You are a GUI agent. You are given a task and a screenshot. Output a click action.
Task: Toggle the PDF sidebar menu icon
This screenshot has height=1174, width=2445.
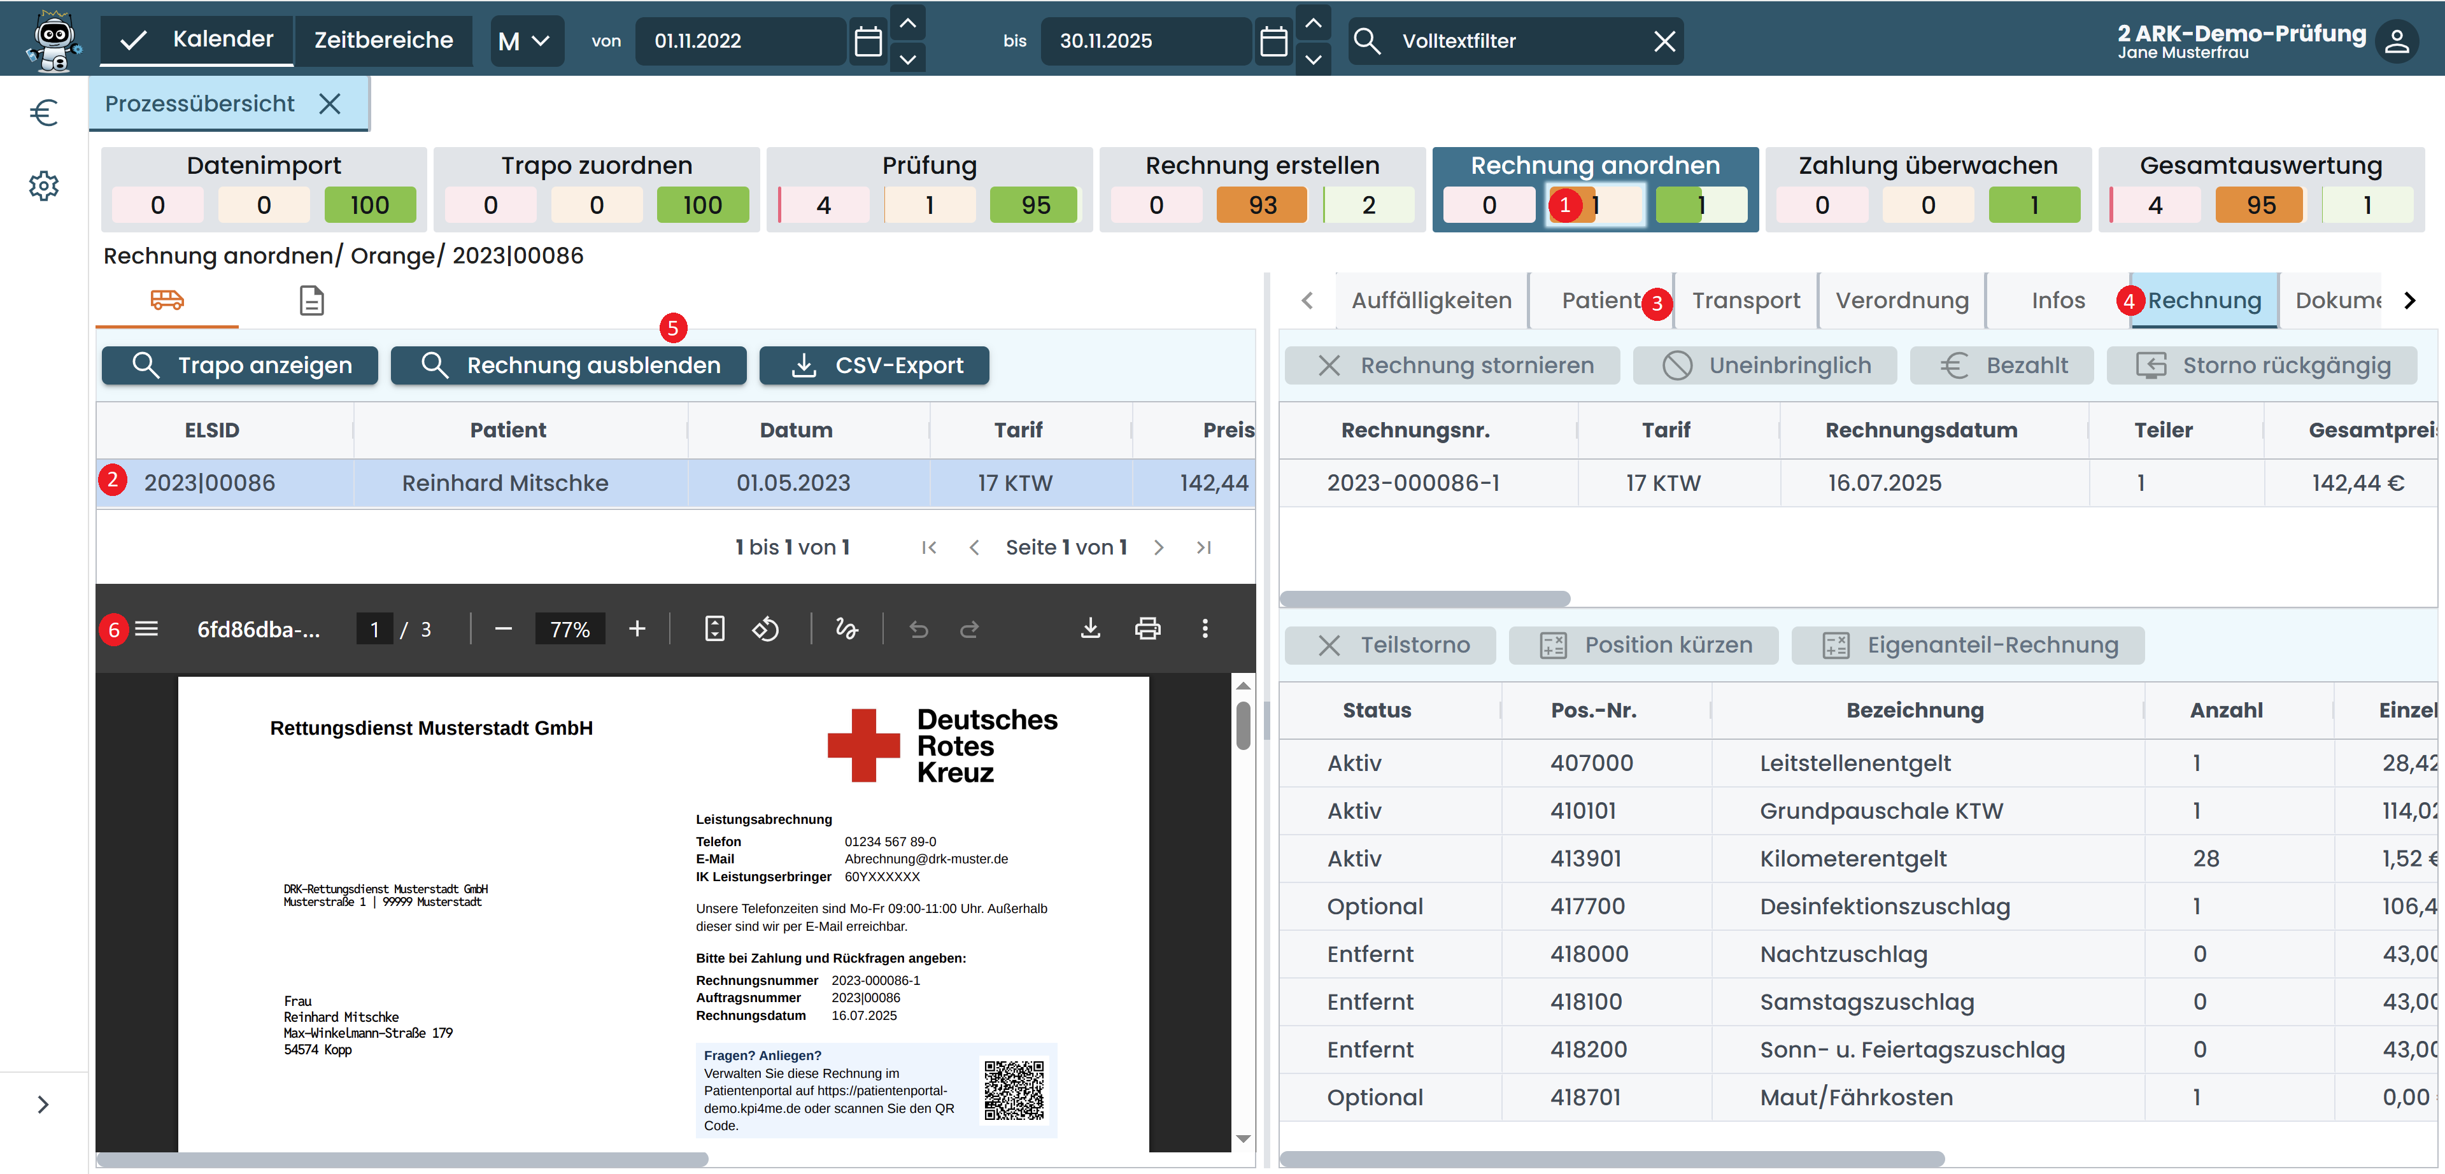pos(146,628)
